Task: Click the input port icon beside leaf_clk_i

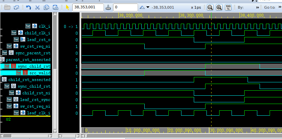Action: (x=23, y=113)
